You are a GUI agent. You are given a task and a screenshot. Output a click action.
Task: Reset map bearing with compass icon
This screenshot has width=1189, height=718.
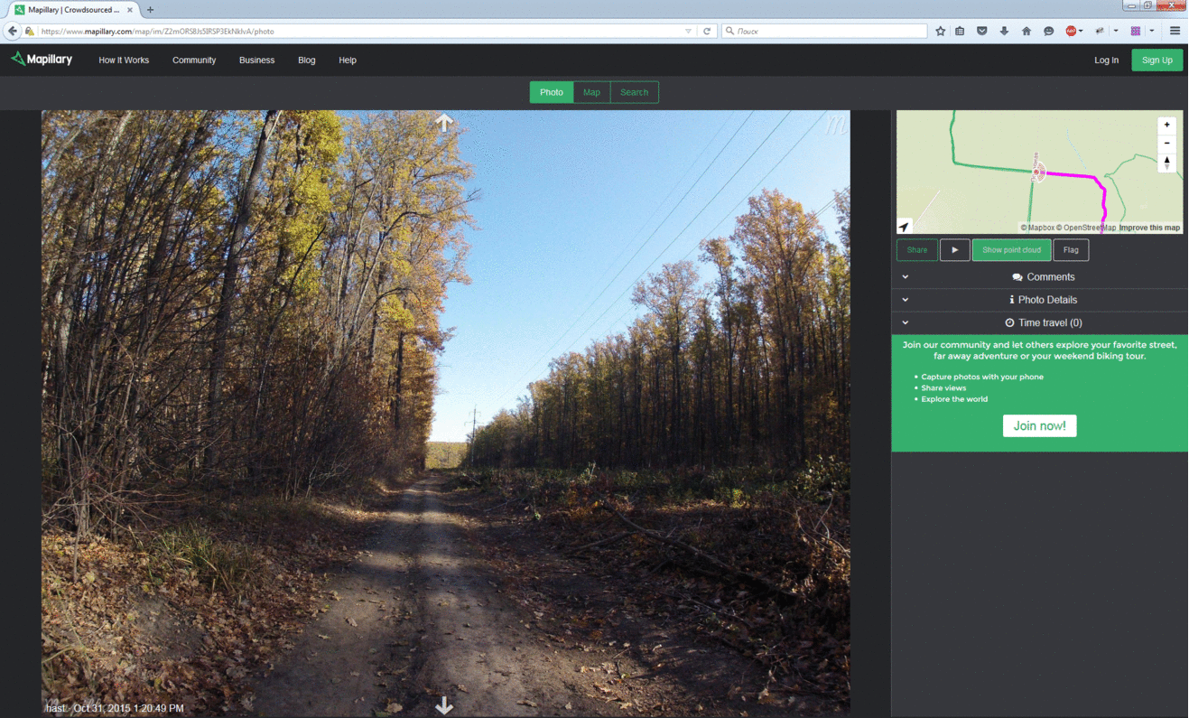[x=1166, y=163]
